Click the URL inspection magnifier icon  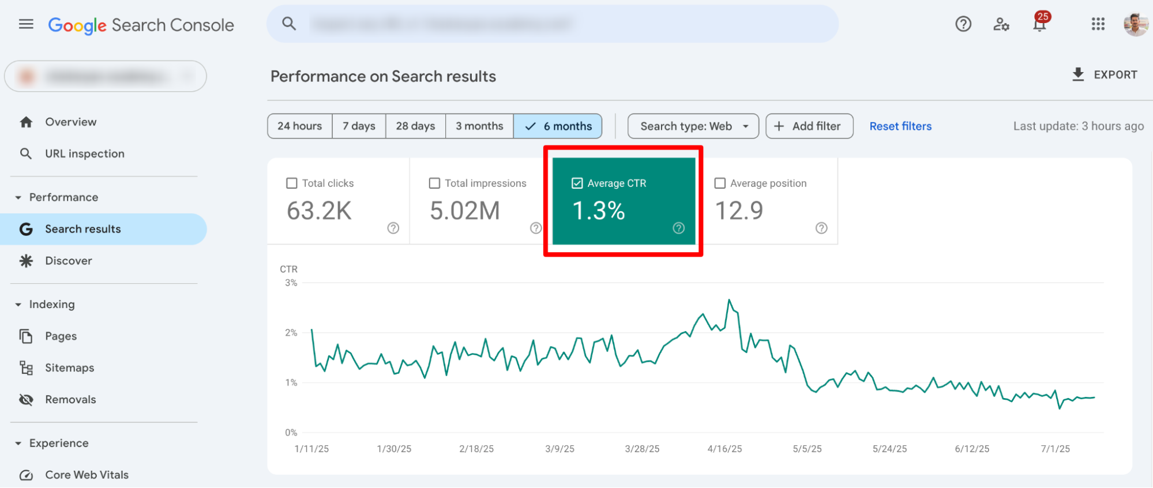(26, 153)
